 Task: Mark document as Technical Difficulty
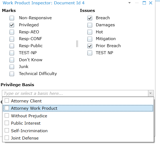tap(12, 74)
